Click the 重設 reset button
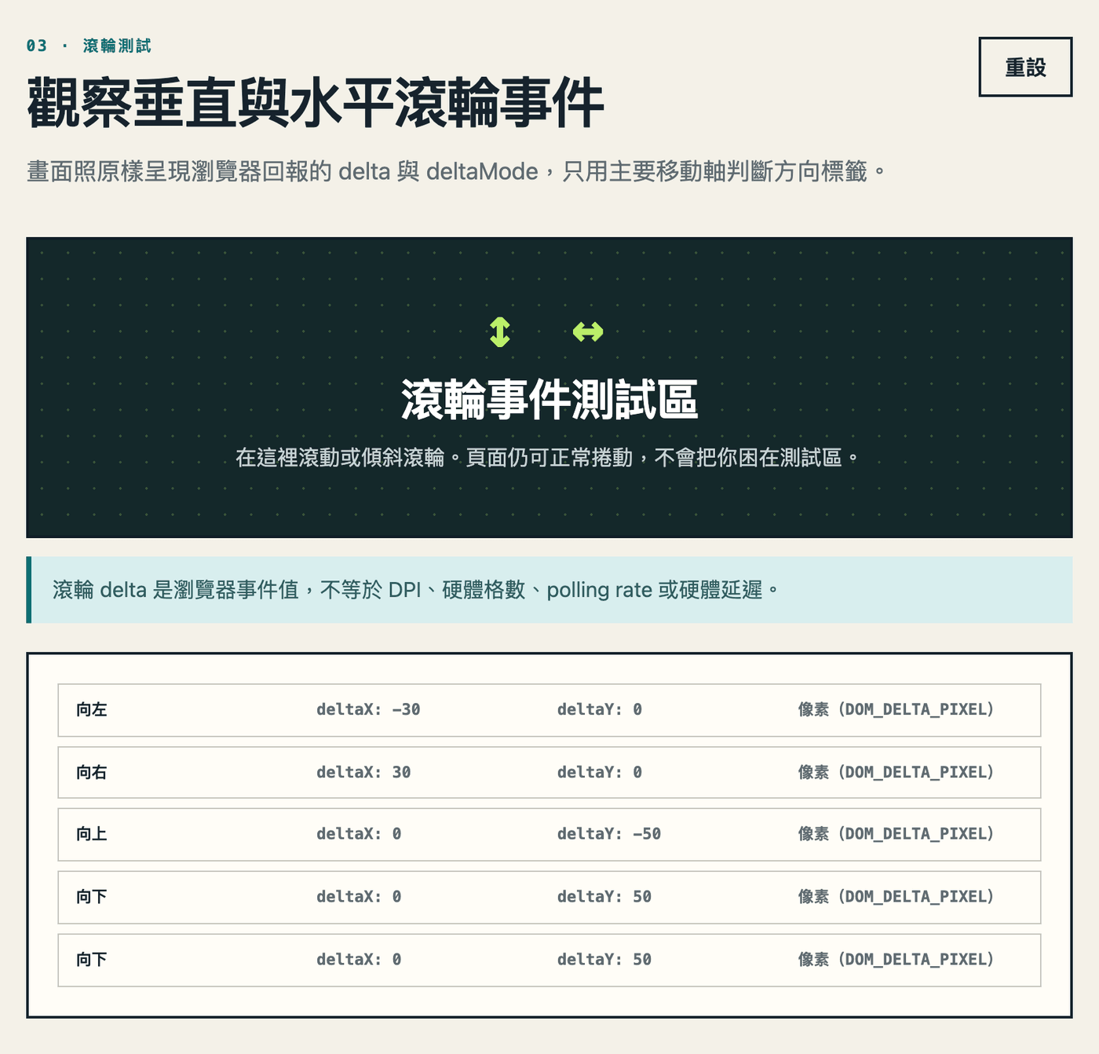This screenshot has height=1054, width=1099. 1025,67
